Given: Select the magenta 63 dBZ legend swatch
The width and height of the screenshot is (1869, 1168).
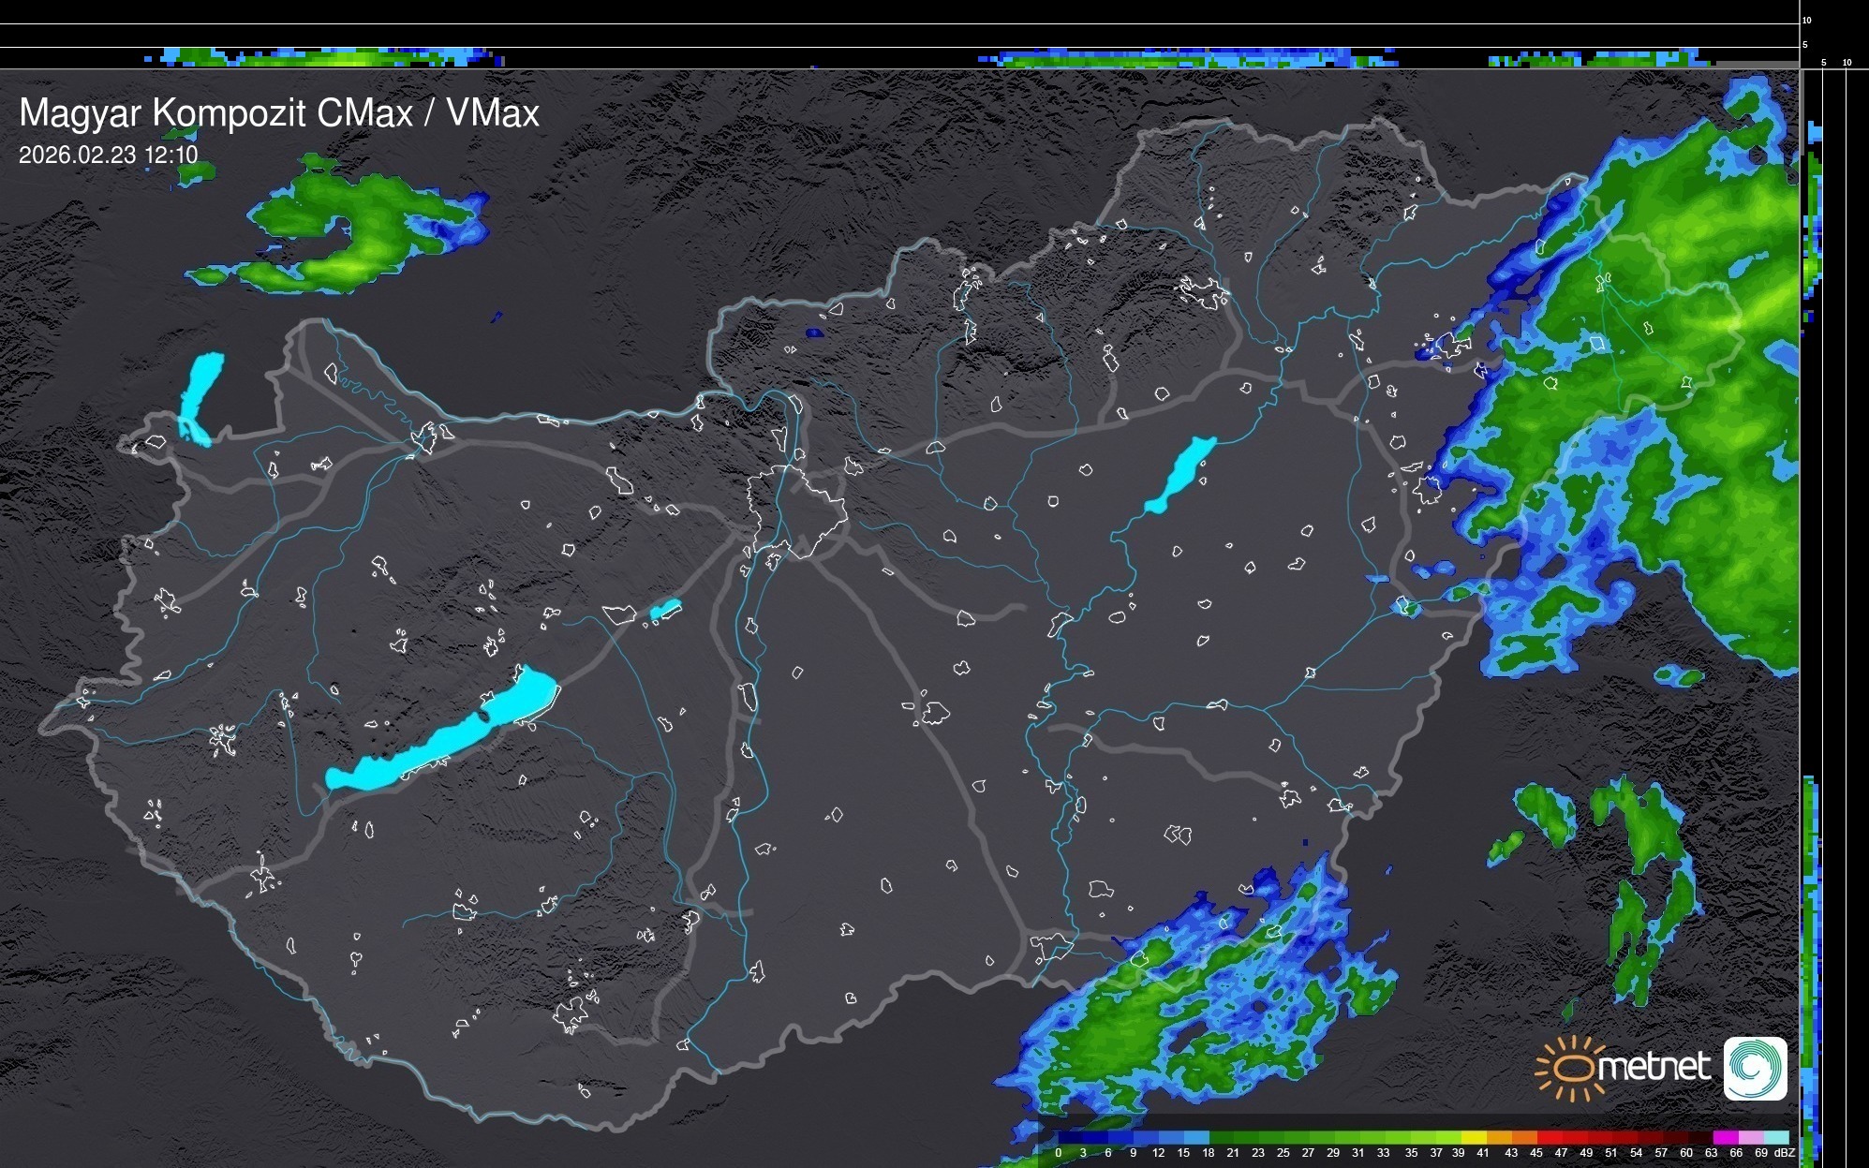Looking at the screenshot, I should tap(1724, 1139).
